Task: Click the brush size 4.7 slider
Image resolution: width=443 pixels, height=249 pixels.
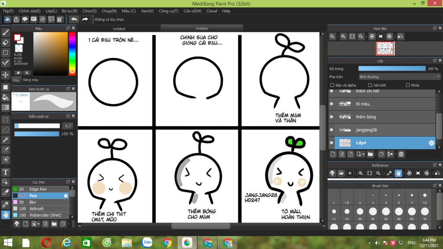Action: click(37, 126)
